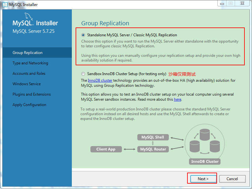
Task: Open the Group Replication step
Action: coord(27,53)
